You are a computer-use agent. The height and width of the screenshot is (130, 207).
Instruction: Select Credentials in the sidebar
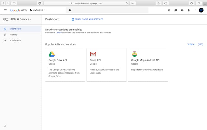[x=21, y=40]
